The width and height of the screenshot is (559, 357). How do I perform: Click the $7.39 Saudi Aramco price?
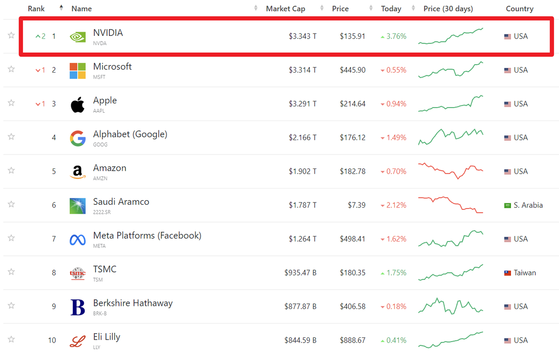(x=356, y=205)
